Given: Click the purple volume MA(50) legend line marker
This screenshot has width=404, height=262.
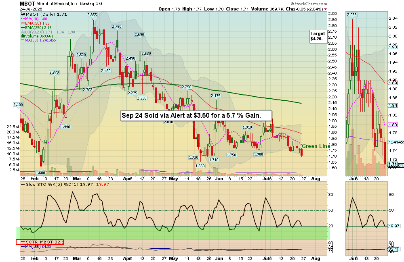Looking at the screenshot, I should [23, 40].
